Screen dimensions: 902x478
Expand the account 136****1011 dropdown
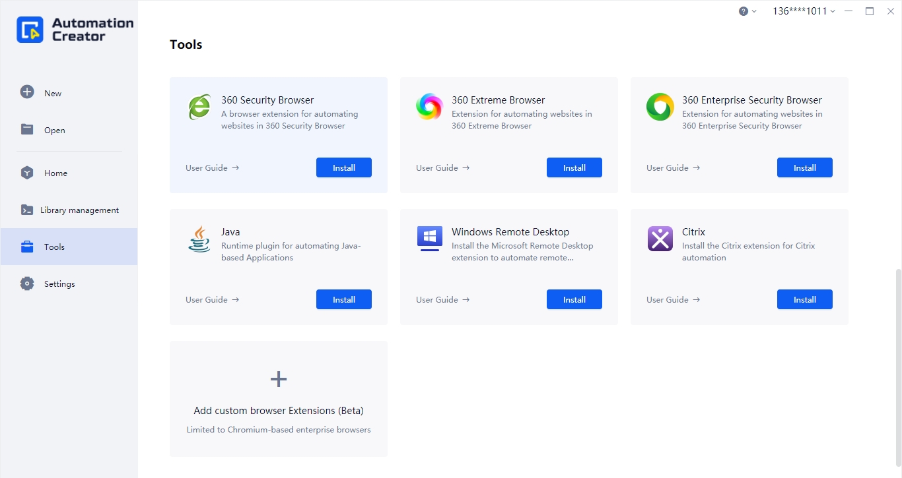[x=804, y=11]
